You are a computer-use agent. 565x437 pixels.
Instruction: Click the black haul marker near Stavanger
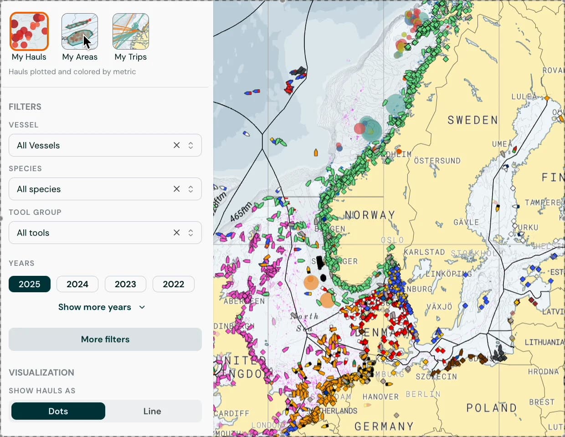click(319, 262)
